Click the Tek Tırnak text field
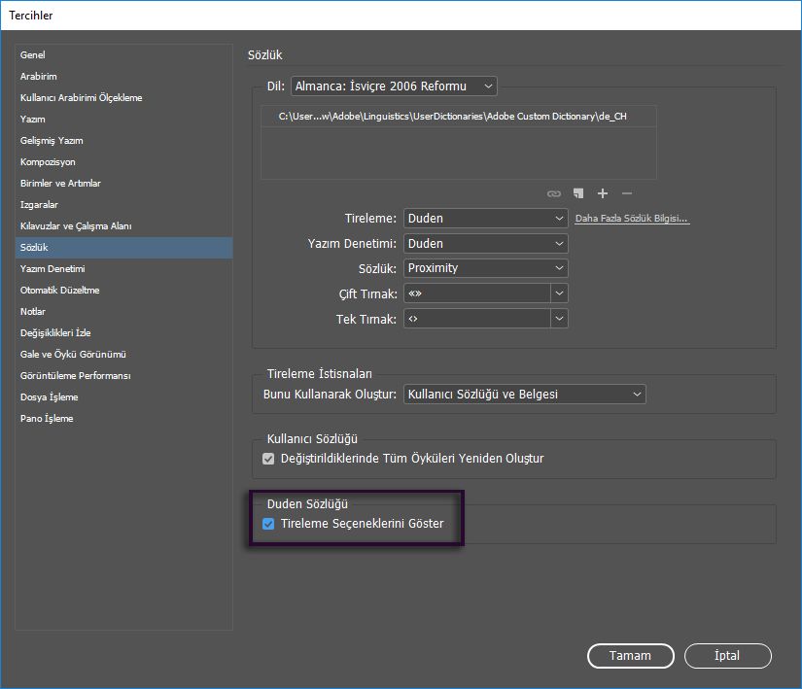The width and height of the screenshot is (802, 689). click(477, 319)
